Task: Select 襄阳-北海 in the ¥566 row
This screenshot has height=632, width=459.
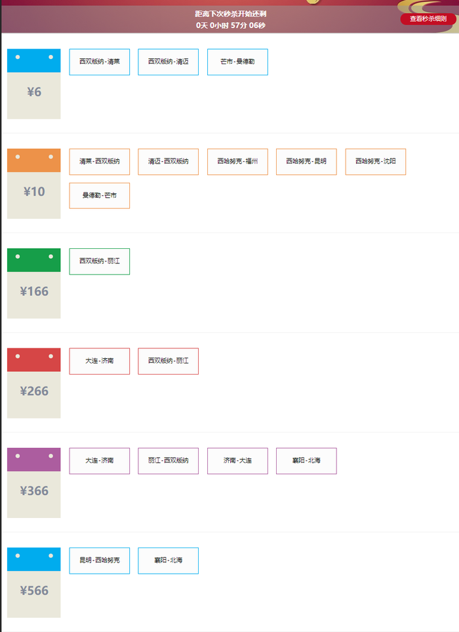Action: [168, 561]
